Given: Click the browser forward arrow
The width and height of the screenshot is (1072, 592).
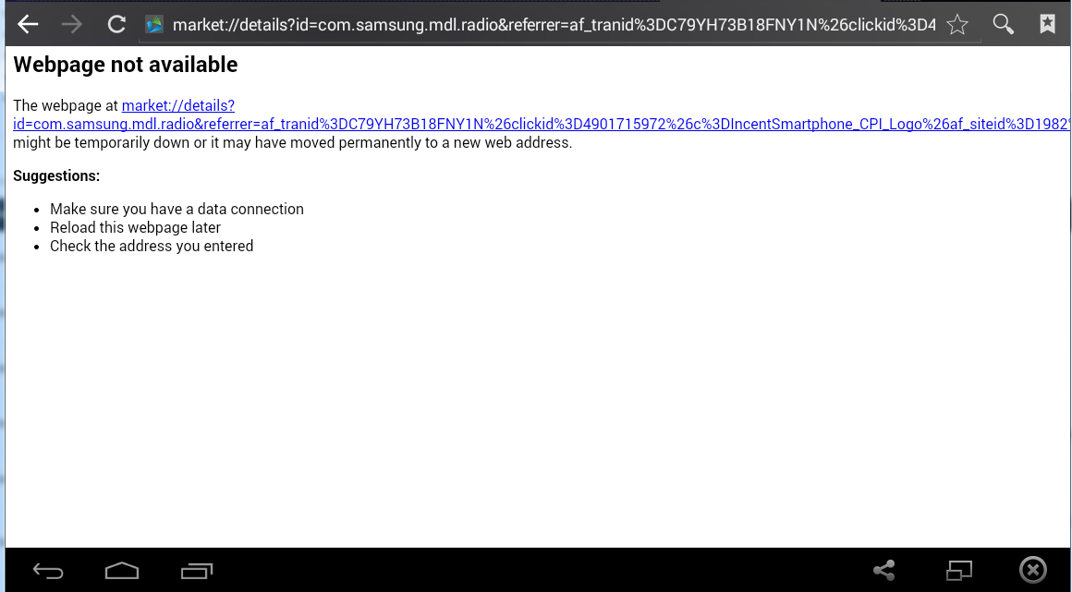Looking at the screenshot, I should (71, 24).
